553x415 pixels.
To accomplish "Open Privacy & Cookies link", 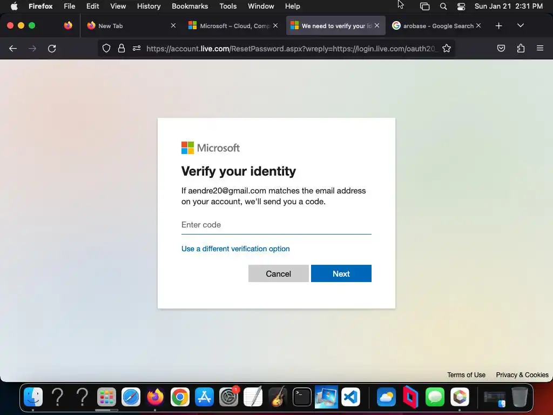I will [x=522, y=375].
